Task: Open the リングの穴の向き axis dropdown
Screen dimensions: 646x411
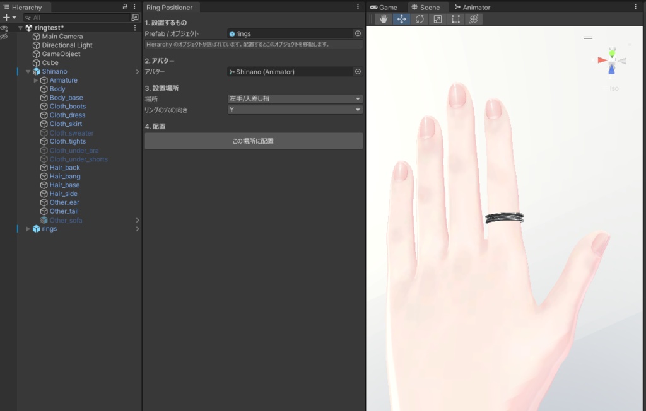Action: pyautogui.click(x=295, y=110)
